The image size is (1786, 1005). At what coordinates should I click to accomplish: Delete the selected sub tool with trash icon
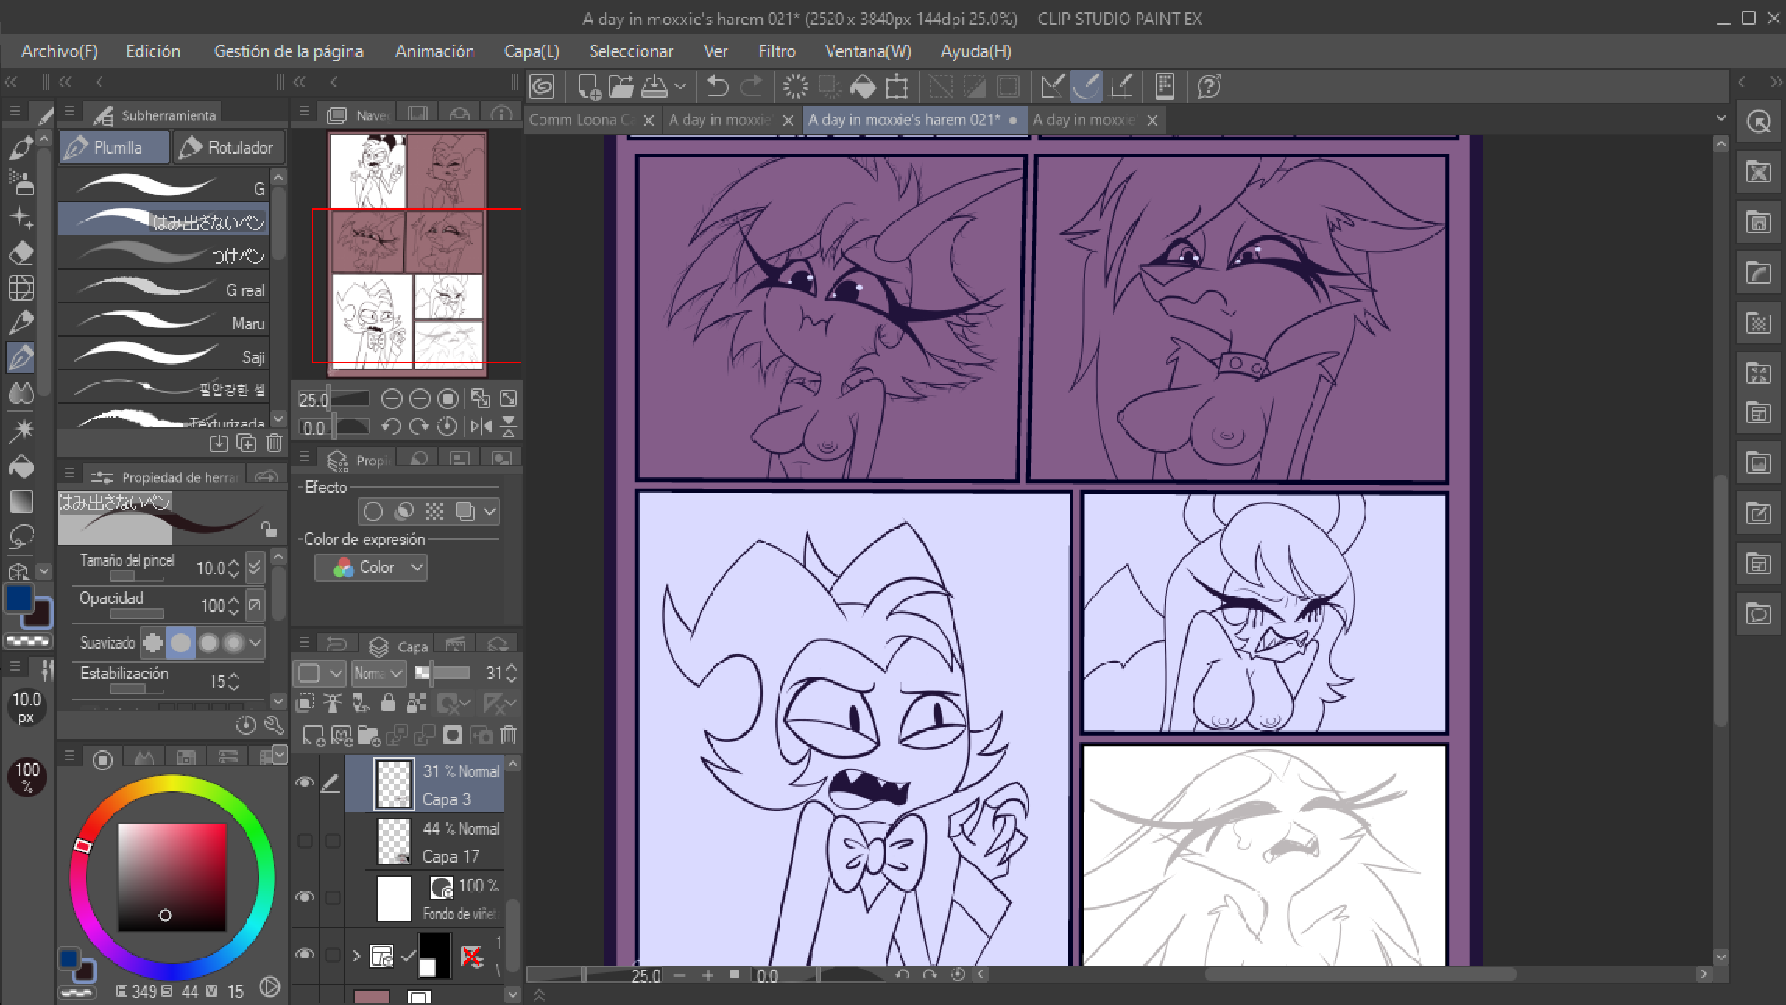click(274, 443)
